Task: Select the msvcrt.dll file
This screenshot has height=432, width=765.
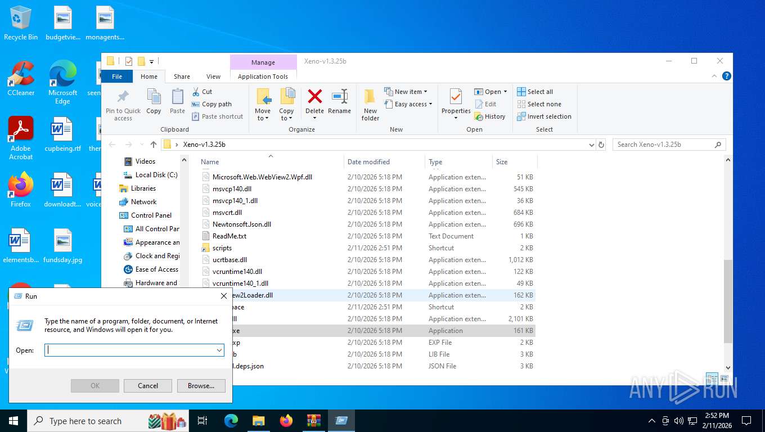Action: [227, 213]
